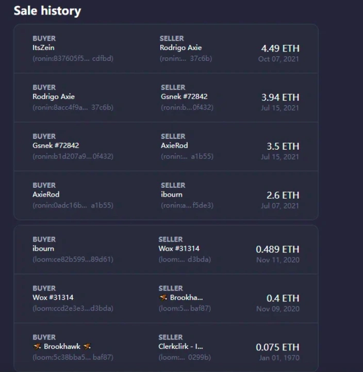The width and height of the screenshot is (363, 372).
Task: Click the 0.075 ETH sale price
Action: click(277, 347)
